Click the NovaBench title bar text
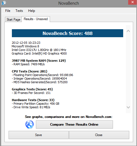The height and width of the screenshot is (146, 137). click(x=68, y=3)
